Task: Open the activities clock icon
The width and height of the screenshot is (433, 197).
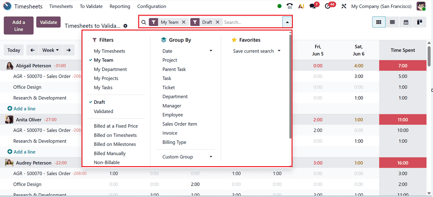Action: pos(328,6)
